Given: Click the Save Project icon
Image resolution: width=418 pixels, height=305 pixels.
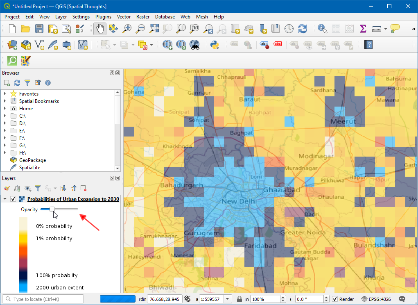Looking at the screenshot, I should [39, 29].
